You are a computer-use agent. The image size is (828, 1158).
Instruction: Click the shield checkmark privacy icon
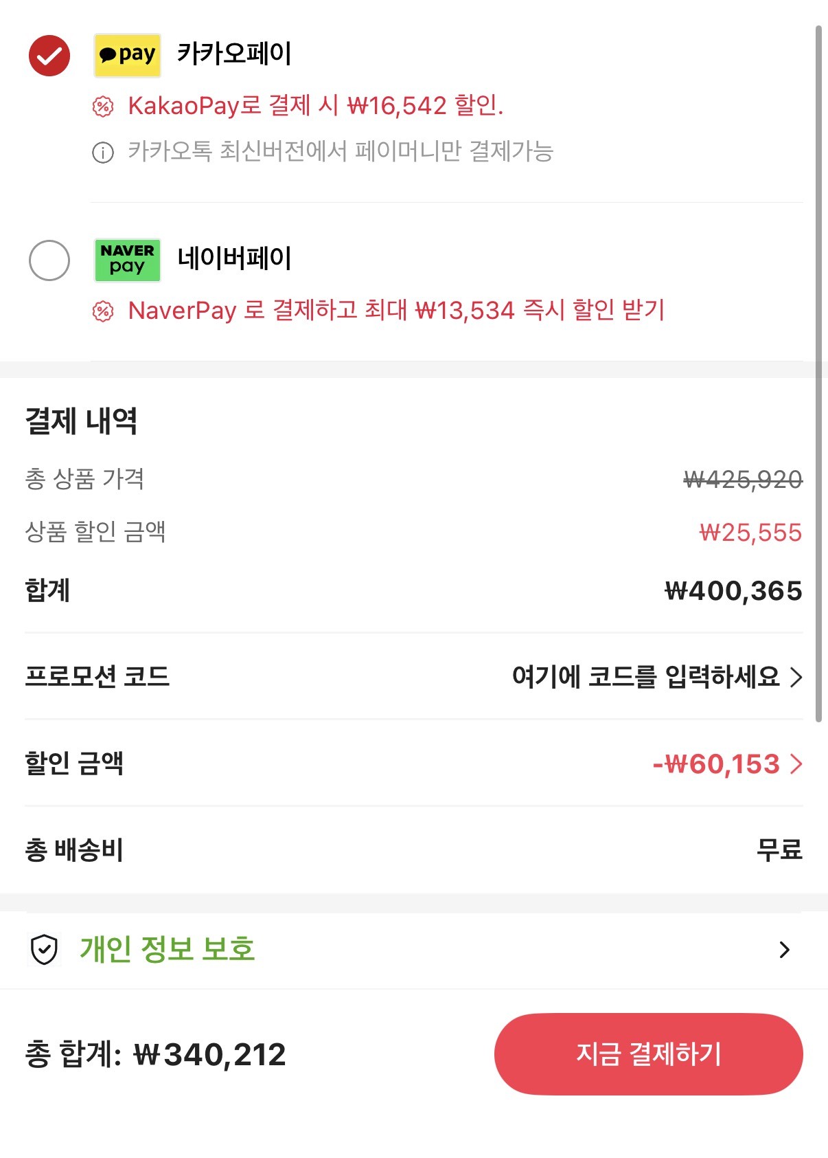point(45,950)
